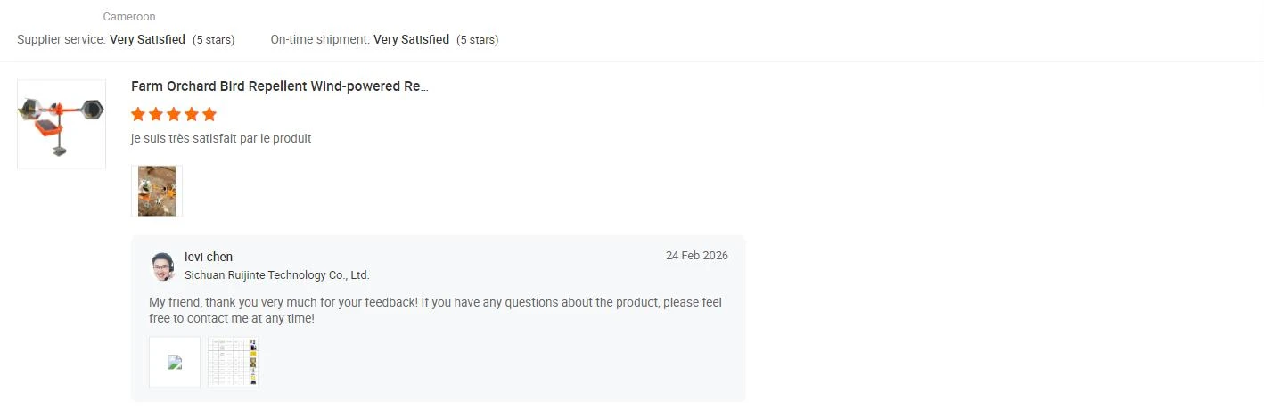Open the spreadsheet table image in reply

pyautogui.click(x=234, y=362)
